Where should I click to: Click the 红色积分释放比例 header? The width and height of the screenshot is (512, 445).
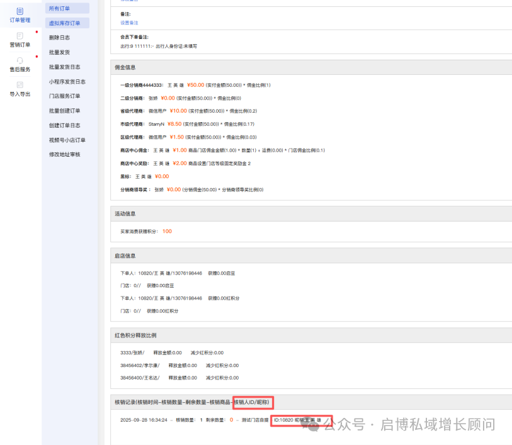[135, 335]
